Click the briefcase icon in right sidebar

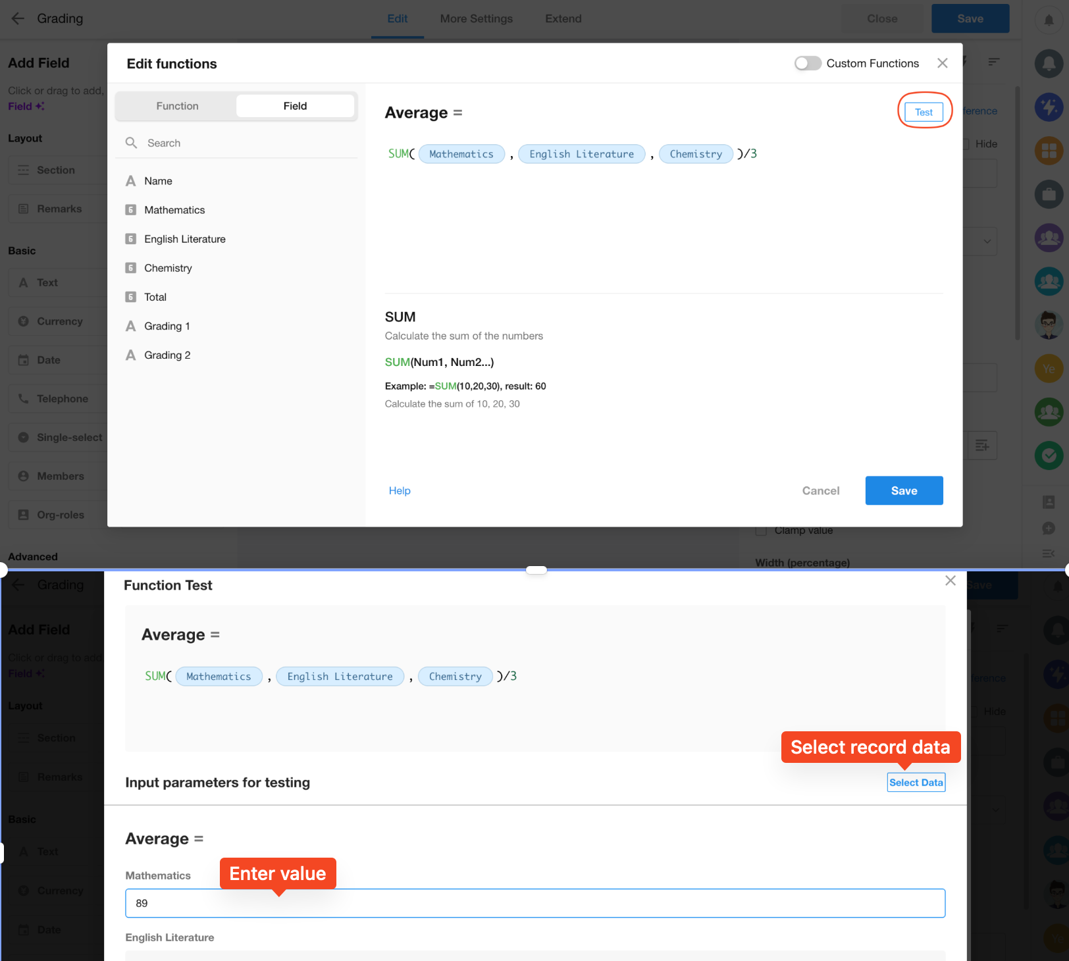tap(1049, 195)
